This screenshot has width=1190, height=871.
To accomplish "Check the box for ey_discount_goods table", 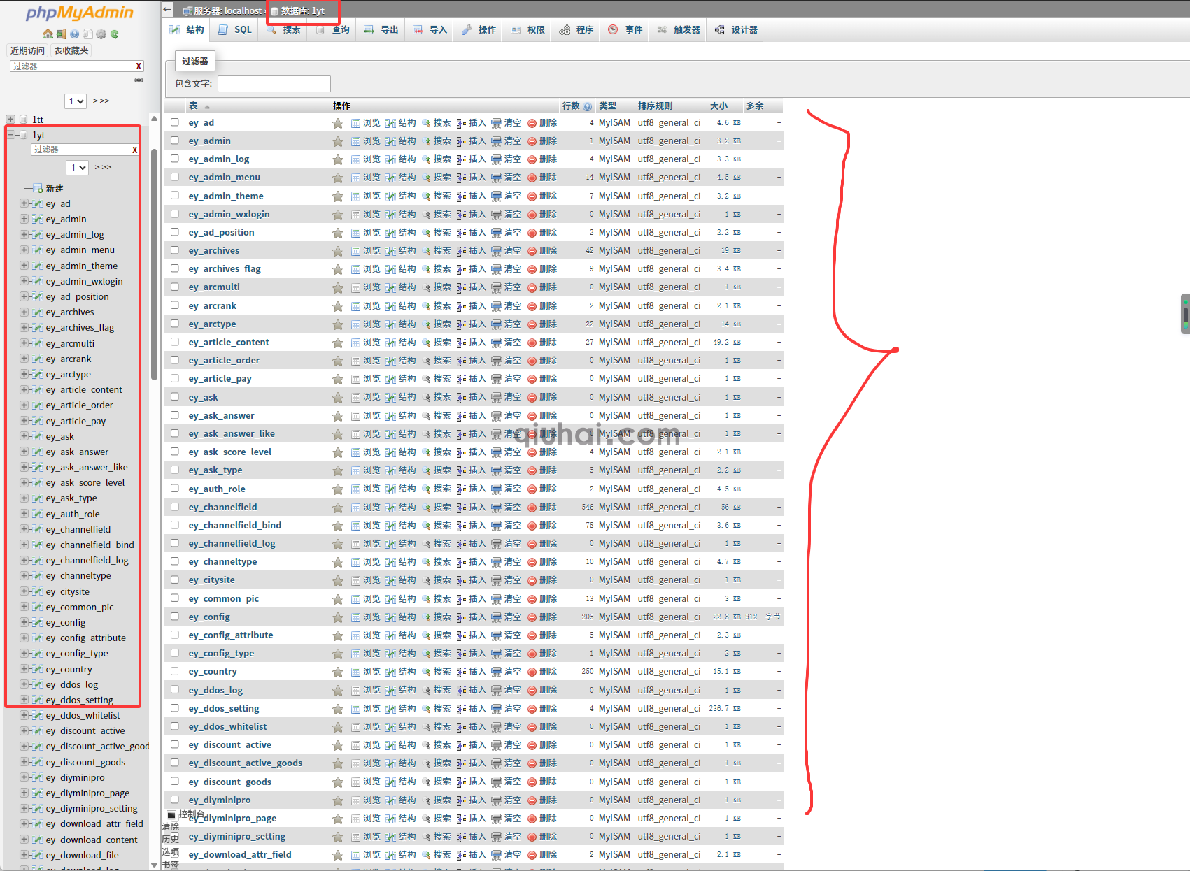I will pos(175,782).
